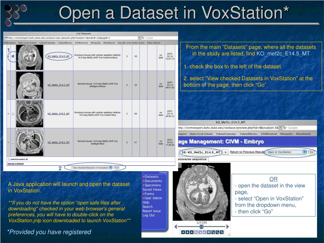The height and width of the screenshot is (243, 324).
Task: Click Report Issue in the sidebar
Action: (152, 211)
